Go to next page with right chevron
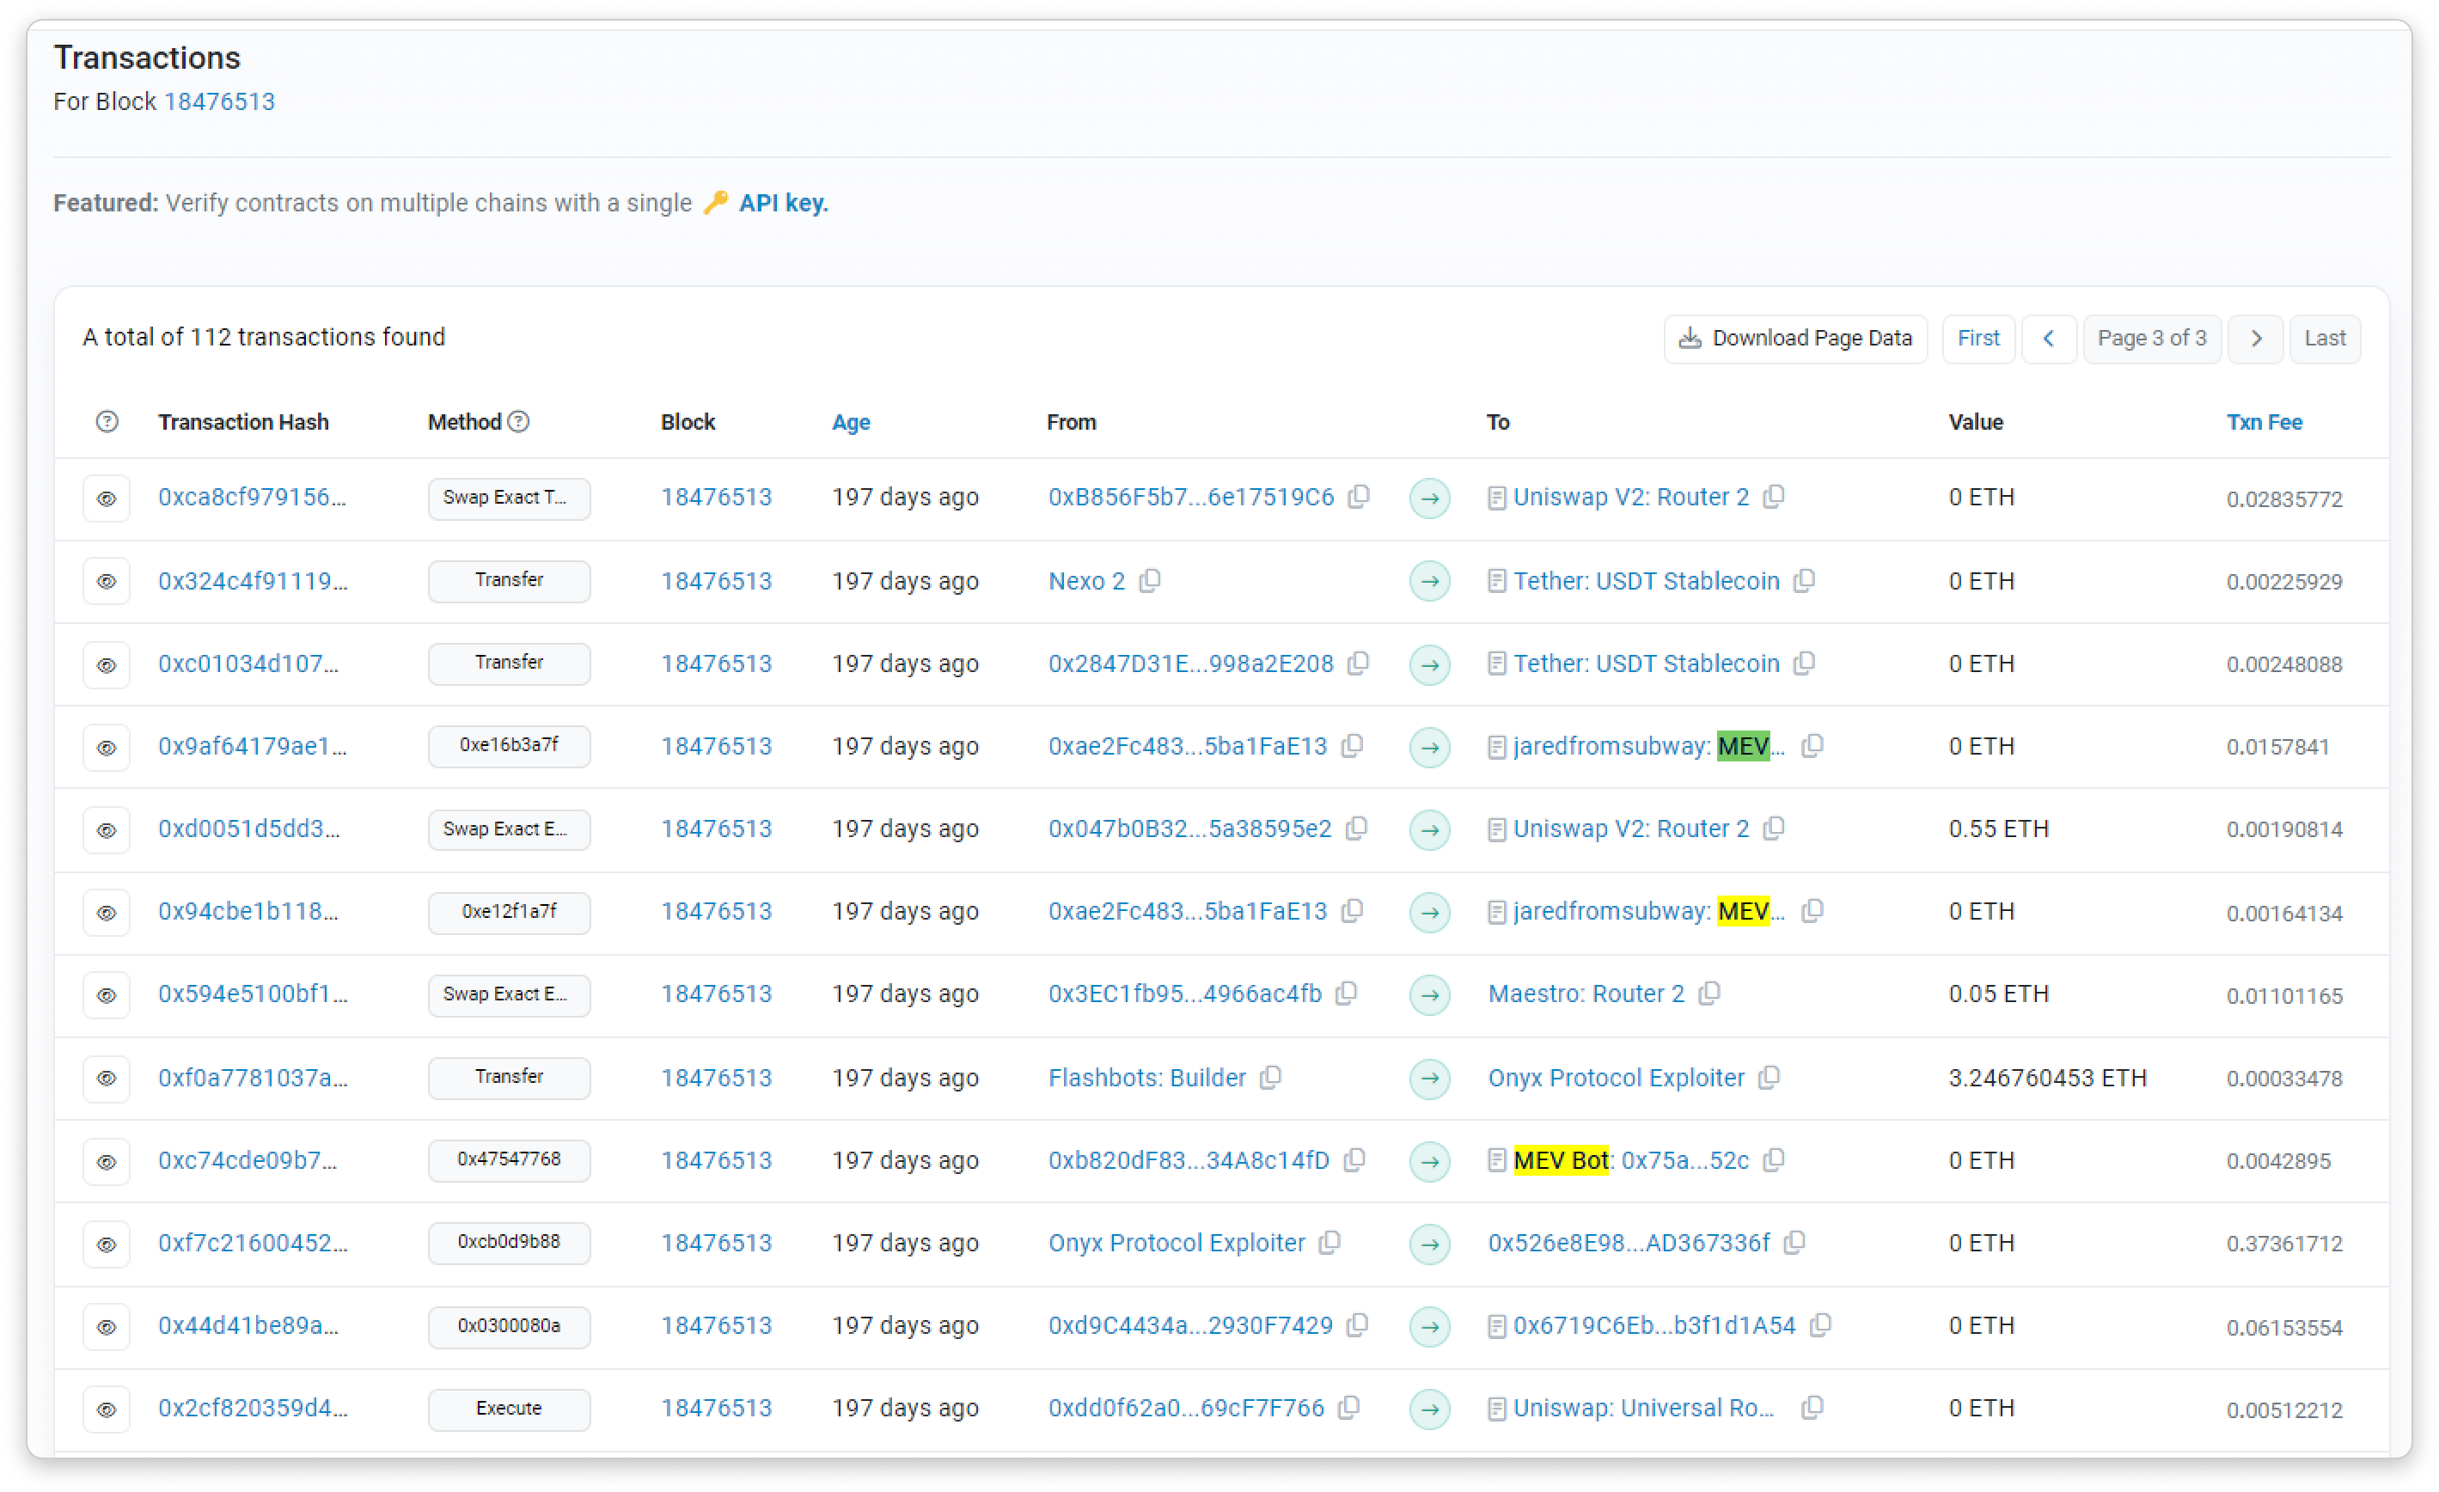 click(2255, 339)
